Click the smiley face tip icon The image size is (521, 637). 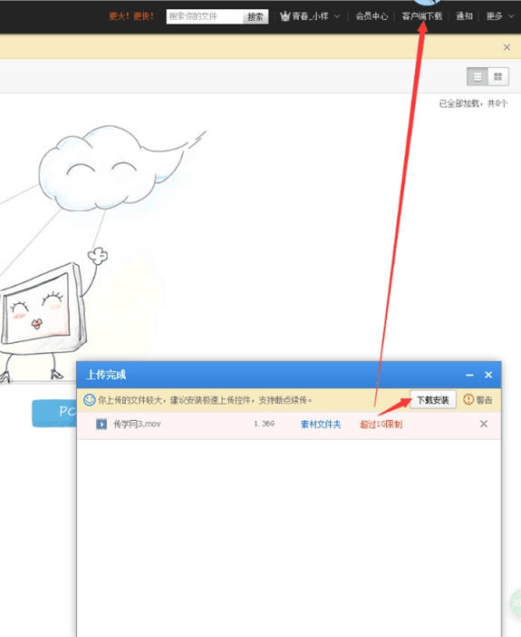click(90, 400)
